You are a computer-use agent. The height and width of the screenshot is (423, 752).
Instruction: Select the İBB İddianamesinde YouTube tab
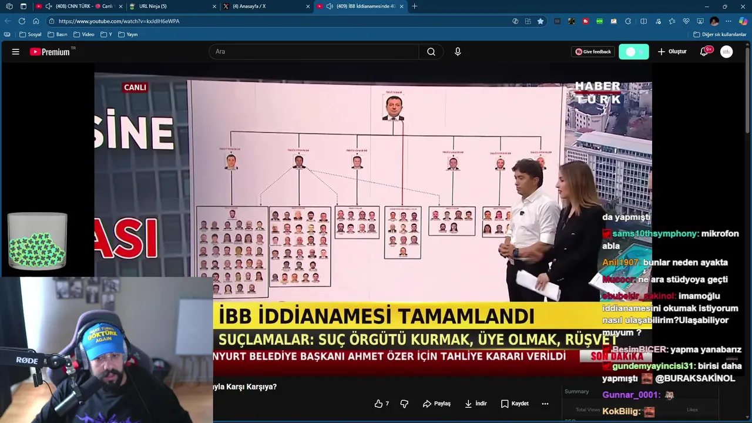pyautogui.click(x=361, y=6)
